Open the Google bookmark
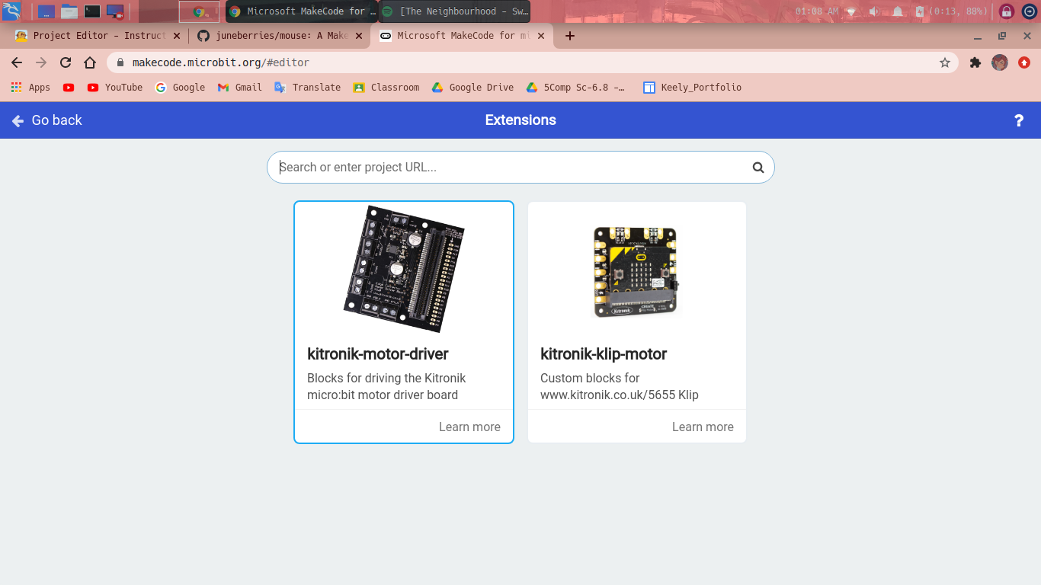1041x585 pixels. coord(180,88)
